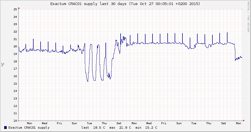Click the y-axis label "12"
Viewport: 251px width, 132px height.
coord(15,106)
